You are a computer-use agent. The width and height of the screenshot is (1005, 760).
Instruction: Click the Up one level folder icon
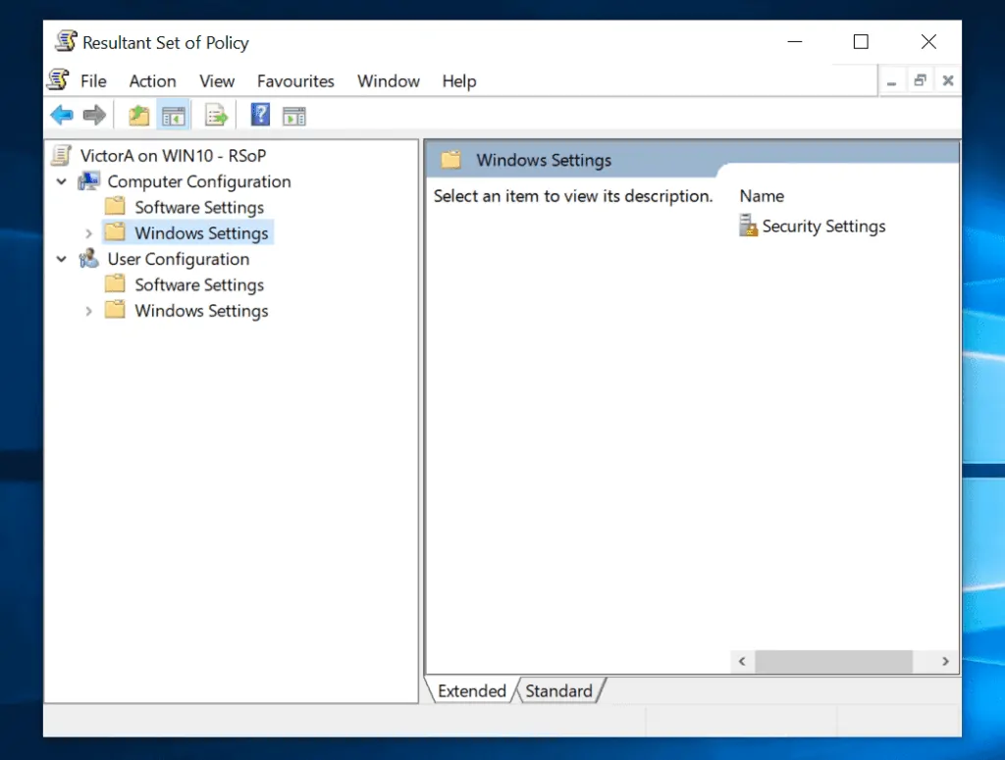click(x=138, y=116)
